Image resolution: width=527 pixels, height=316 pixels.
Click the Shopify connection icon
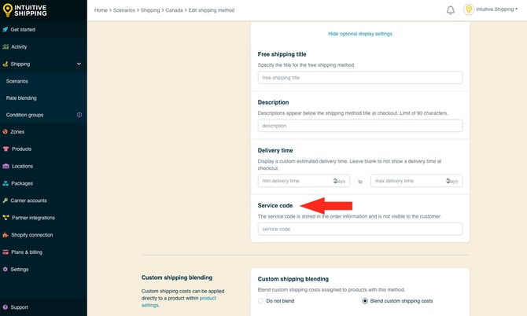(x=6, y=235)
